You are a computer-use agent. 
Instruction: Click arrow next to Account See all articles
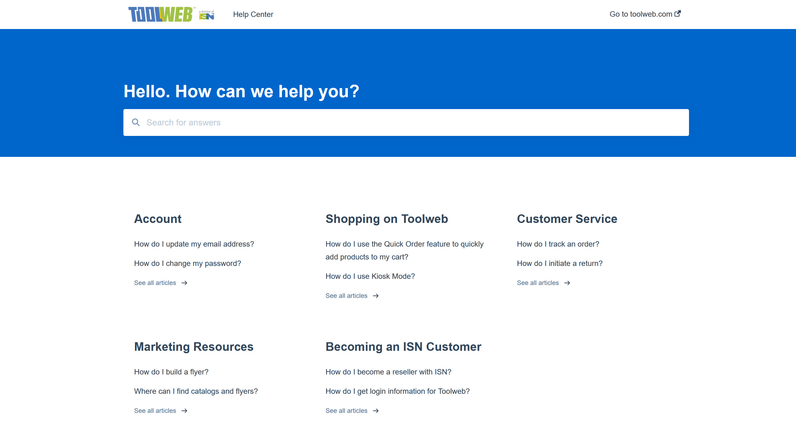184,283
